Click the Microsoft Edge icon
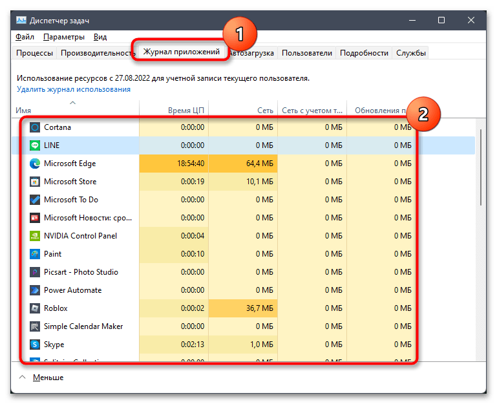The height and width of the screenshot is (404, 497). (x=35, y=164)
